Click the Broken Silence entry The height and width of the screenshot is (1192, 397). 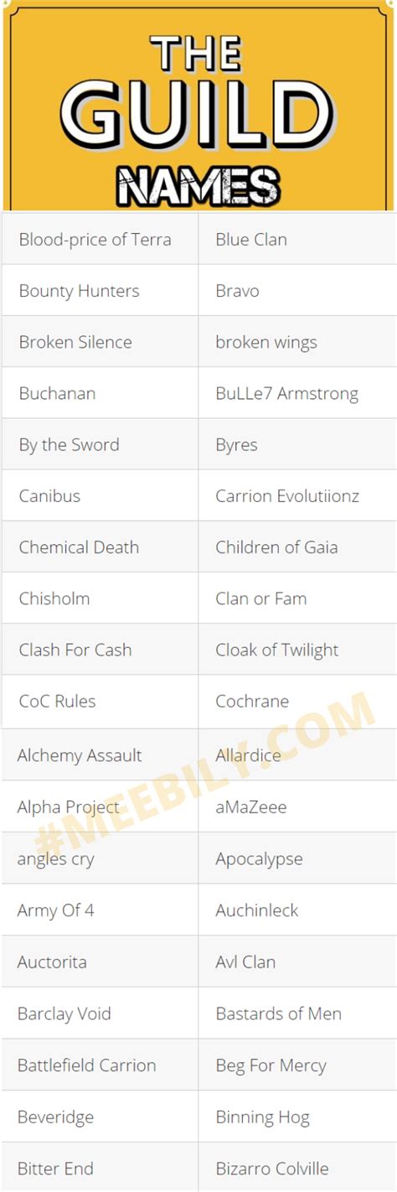click(x=100, y=341)
